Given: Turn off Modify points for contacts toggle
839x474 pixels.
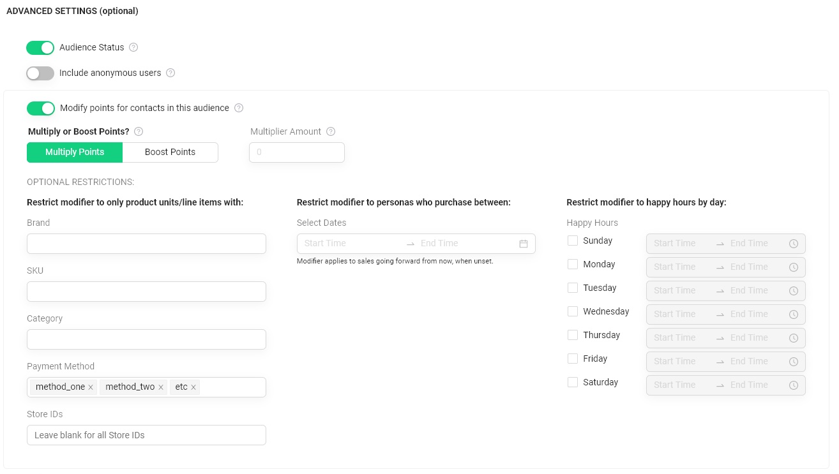Looking at the screenshot, I should (x=41, y=108).
